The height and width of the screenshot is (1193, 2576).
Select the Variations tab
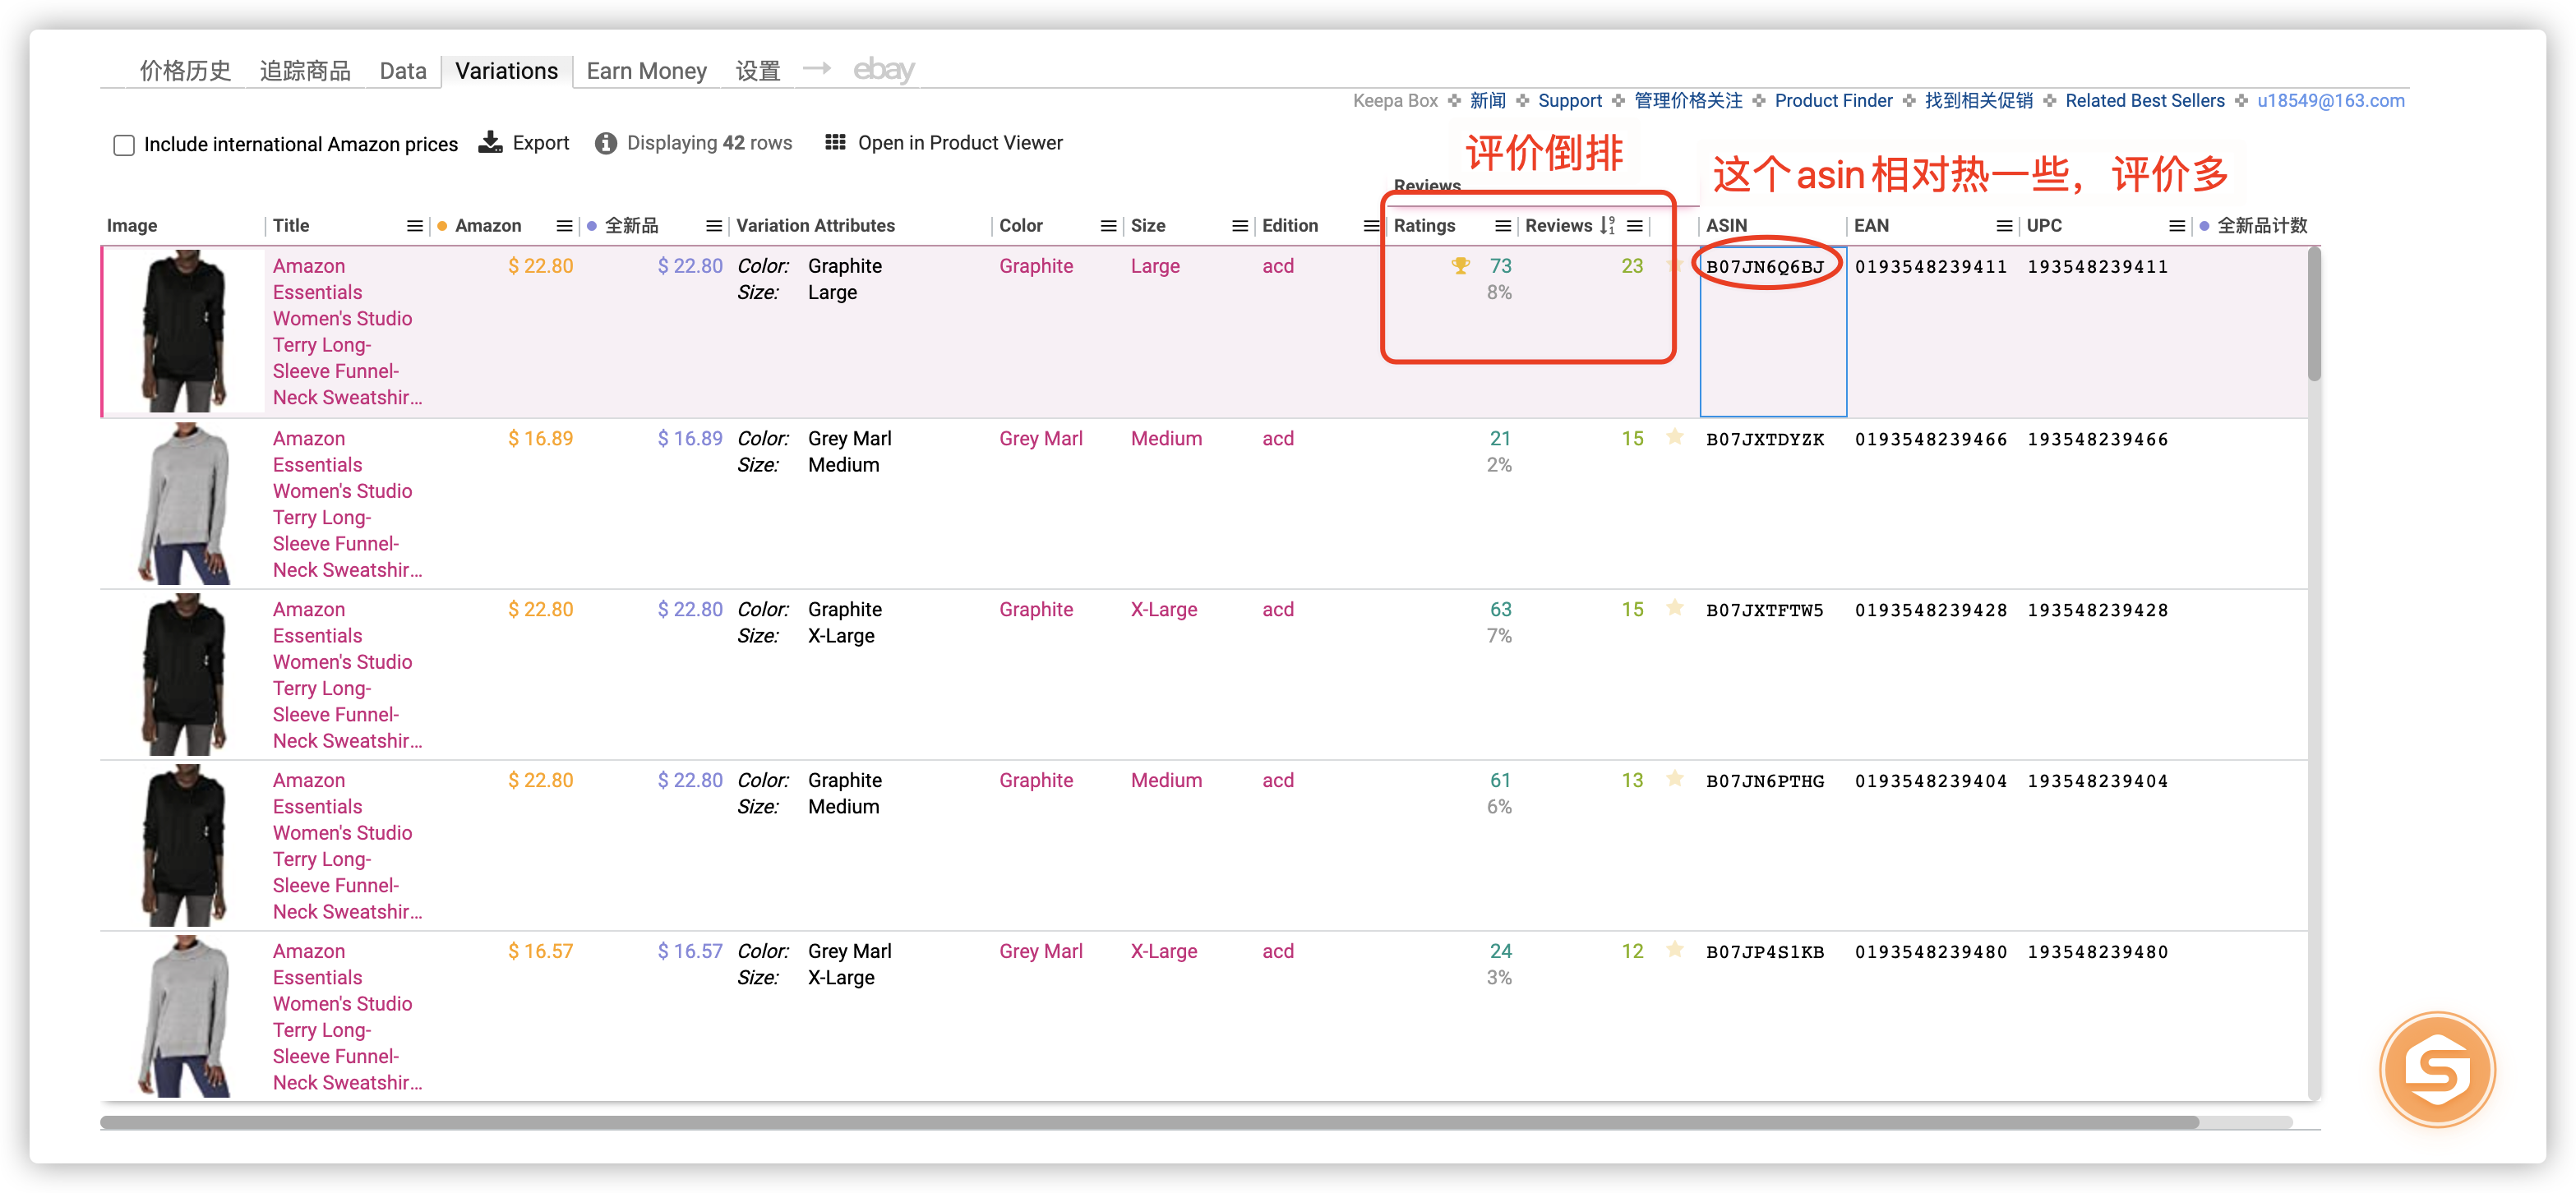tap(507, 71)
